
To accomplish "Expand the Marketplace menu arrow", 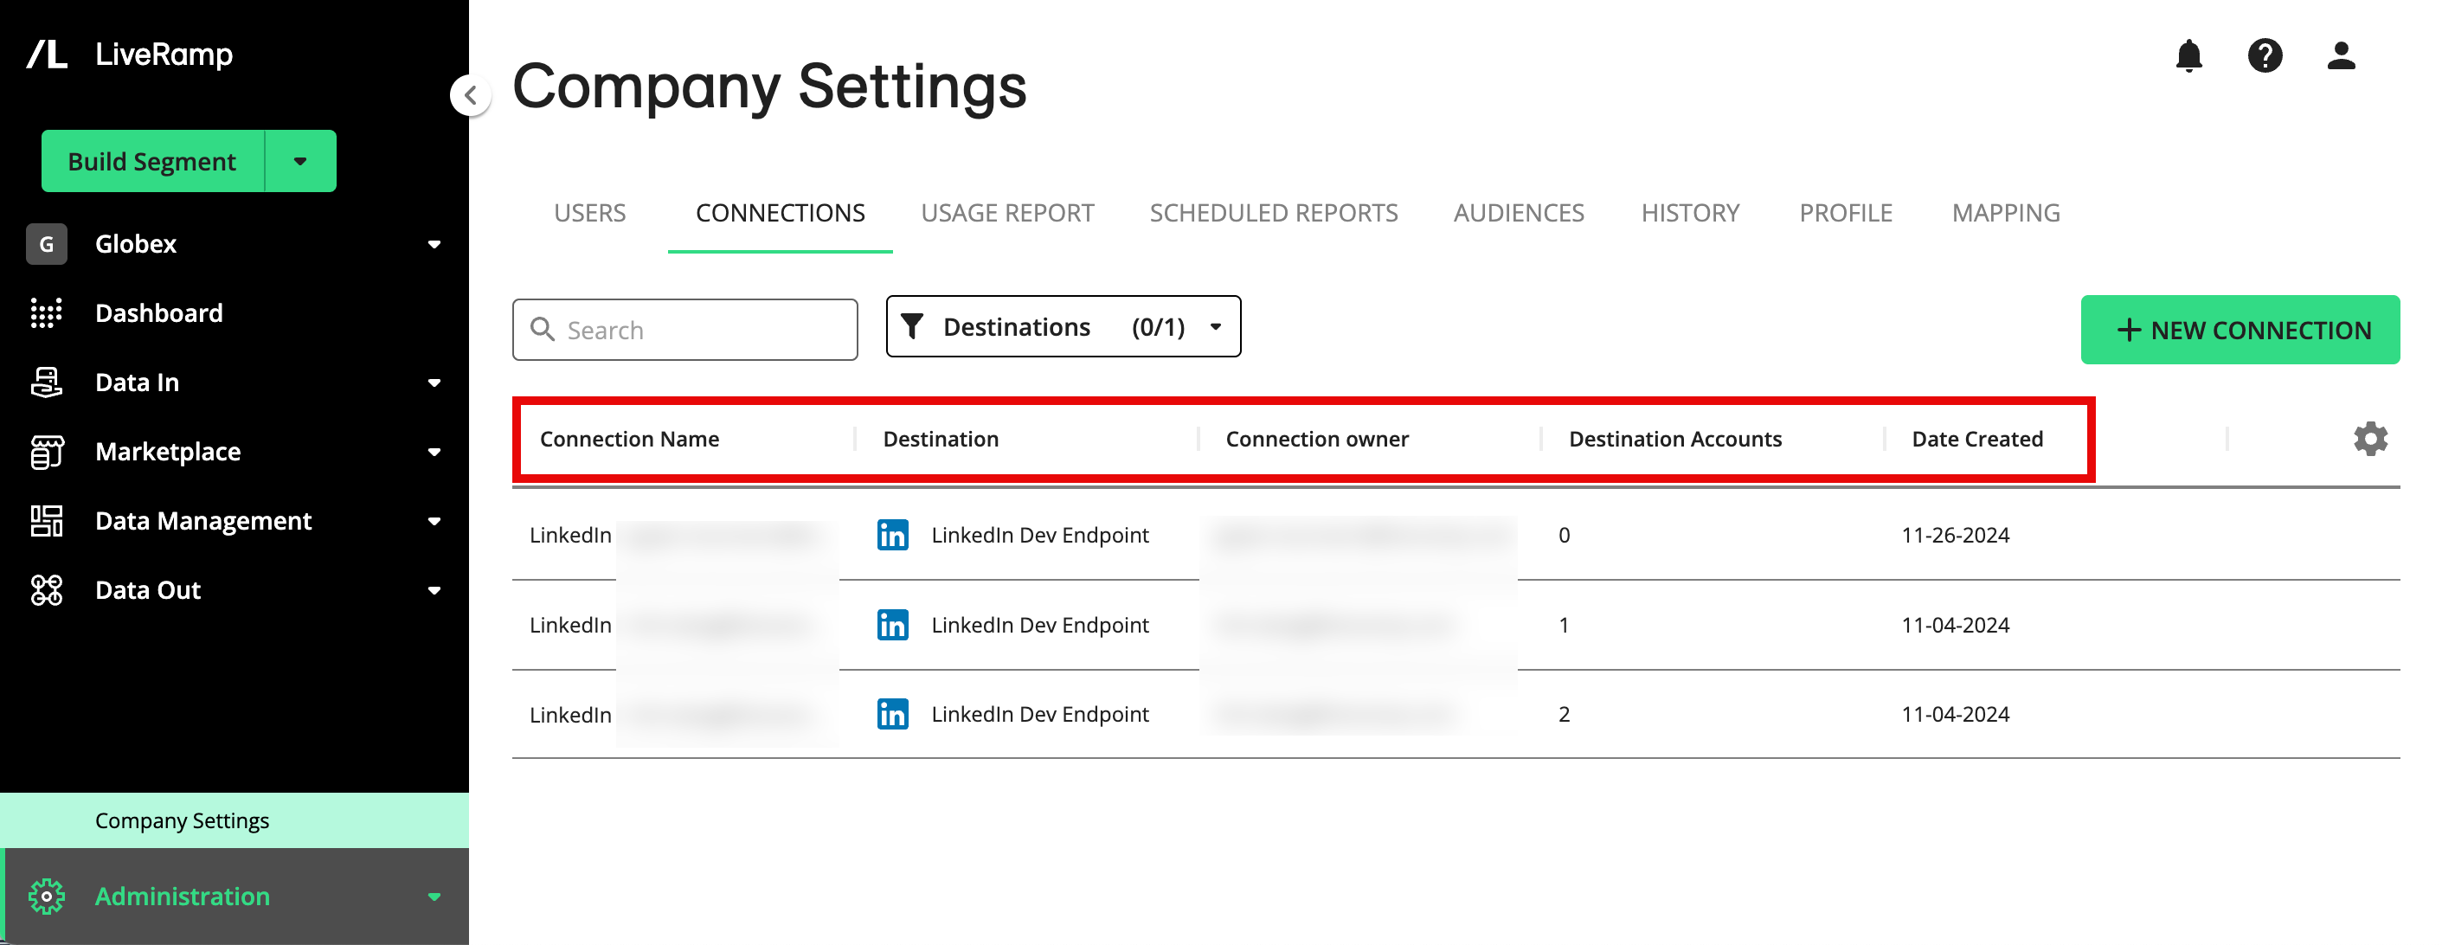I will coord(434,452).
